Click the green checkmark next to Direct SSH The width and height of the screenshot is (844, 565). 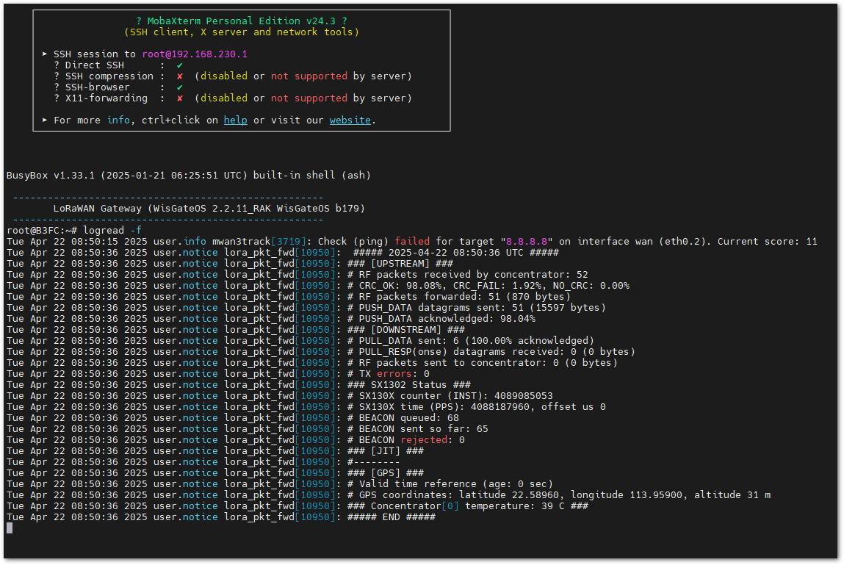pos(179,65)
